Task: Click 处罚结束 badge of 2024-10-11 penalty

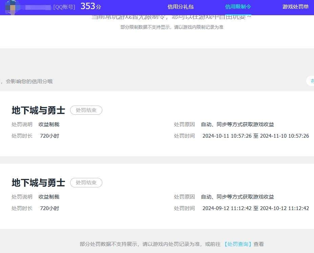Action: [x=86, y=110]
